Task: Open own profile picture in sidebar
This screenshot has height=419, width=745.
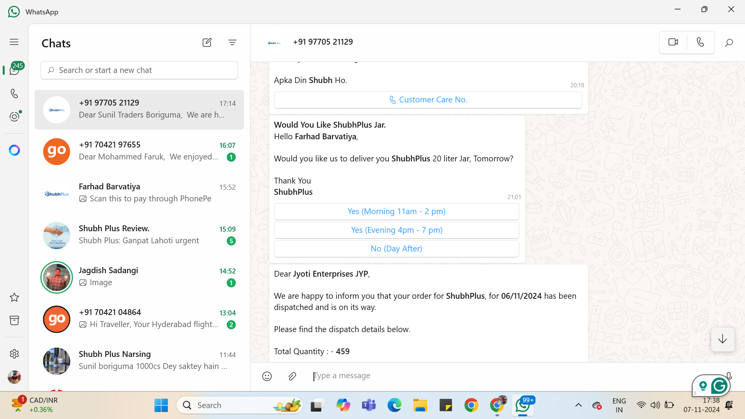Action: tap(14, 377)
